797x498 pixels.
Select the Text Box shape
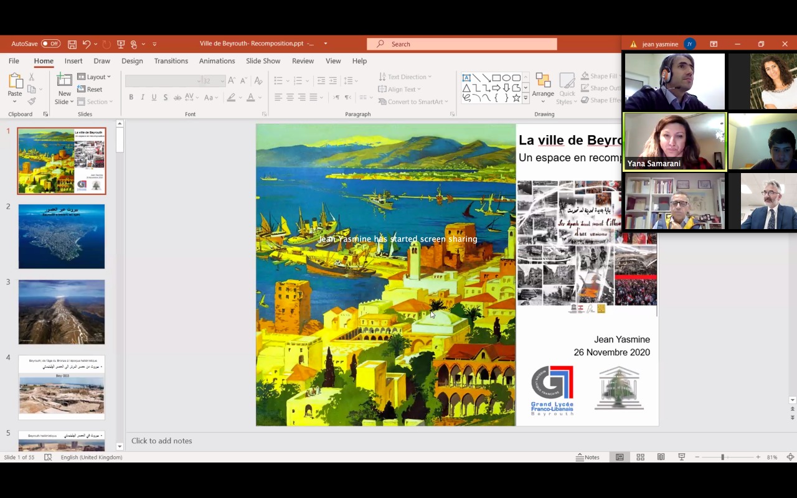point(466,78)
